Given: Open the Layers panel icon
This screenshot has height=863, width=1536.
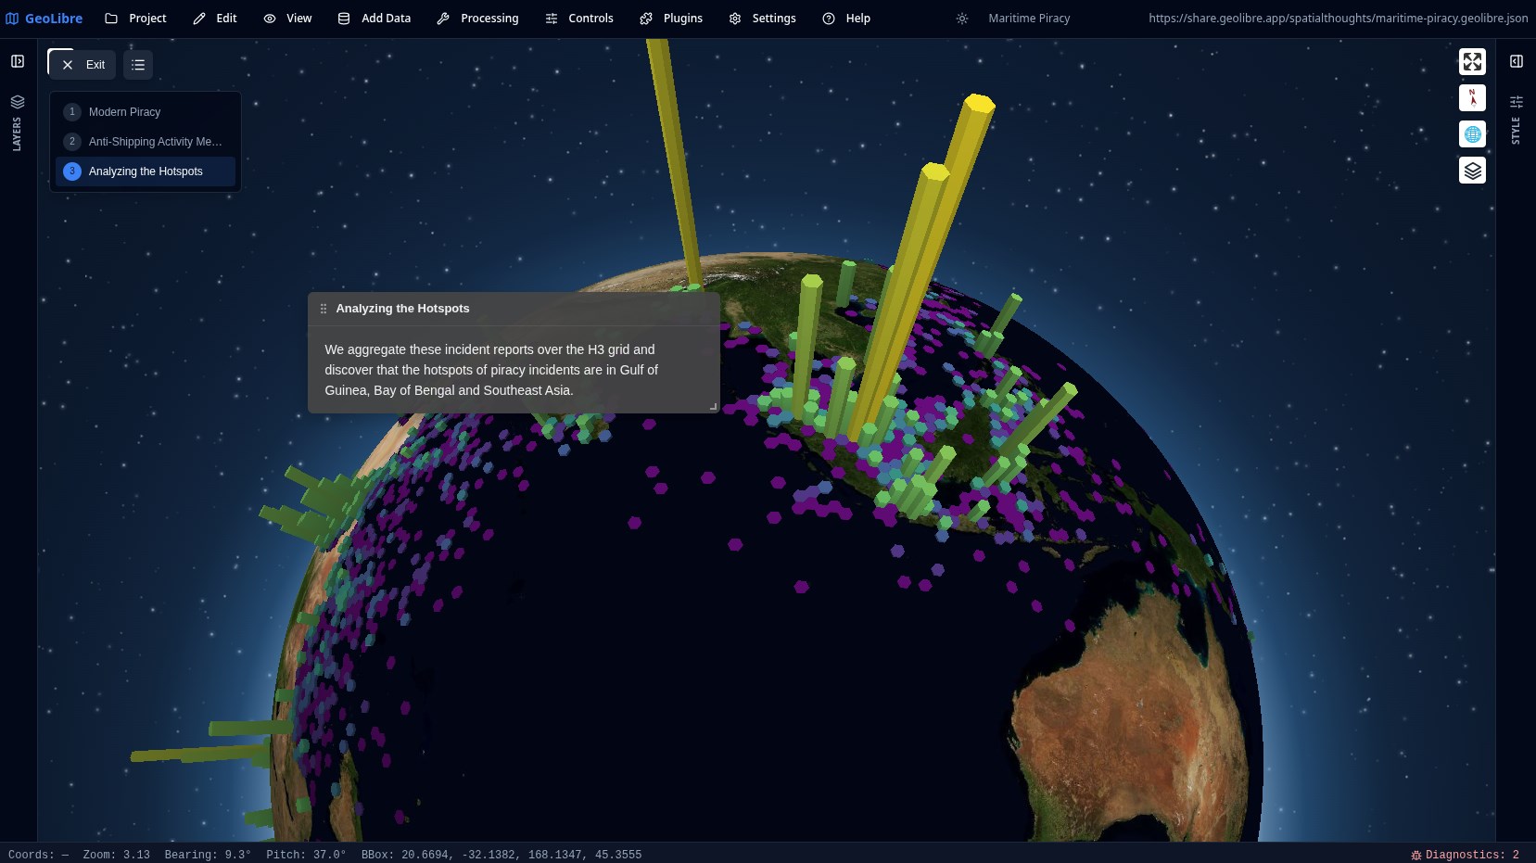Looking at the screenshot, I should tap(18, 101).
